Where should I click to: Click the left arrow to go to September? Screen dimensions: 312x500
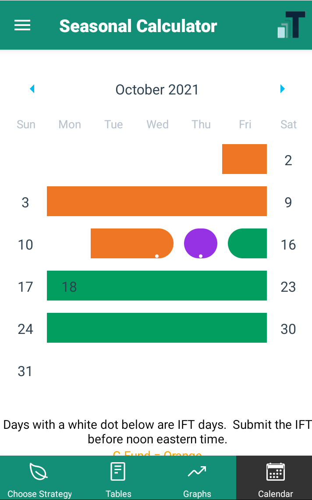click(x=32, y=89)
